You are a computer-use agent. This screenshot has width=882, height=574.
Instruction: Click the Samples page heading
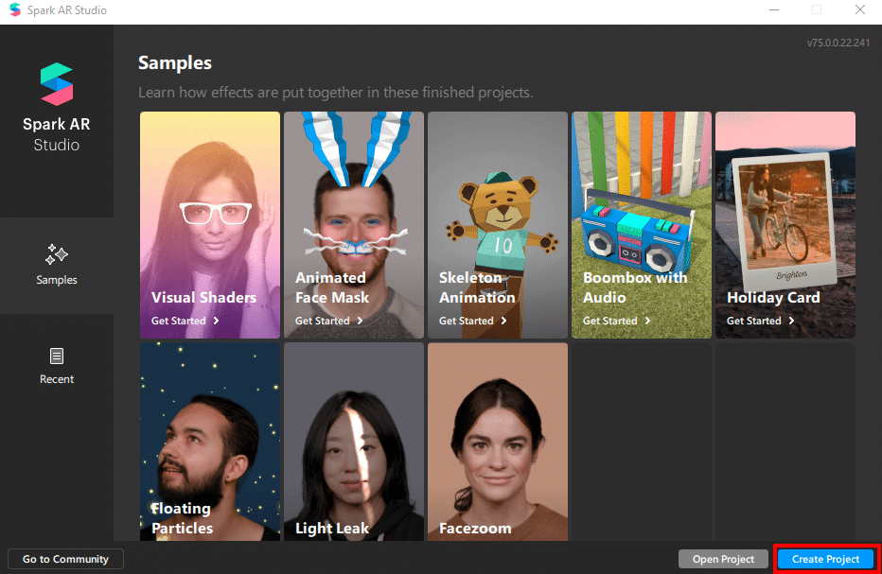[175, 63]
